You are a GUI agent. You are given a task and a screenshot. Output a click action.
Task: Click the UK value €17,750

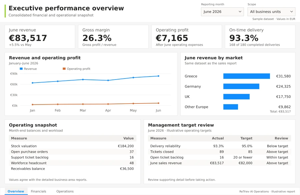283,97
